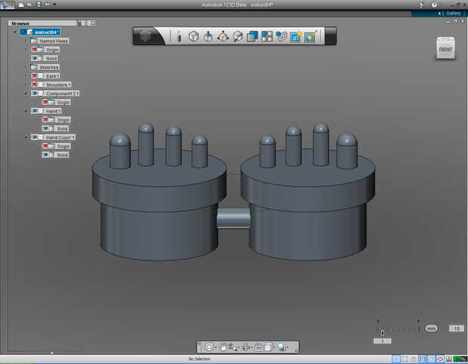Image resolution: width=468 pixels, height=364 pixels.
Task: Click the Sketch pencil tool icon
Action: tap(179, 35)
